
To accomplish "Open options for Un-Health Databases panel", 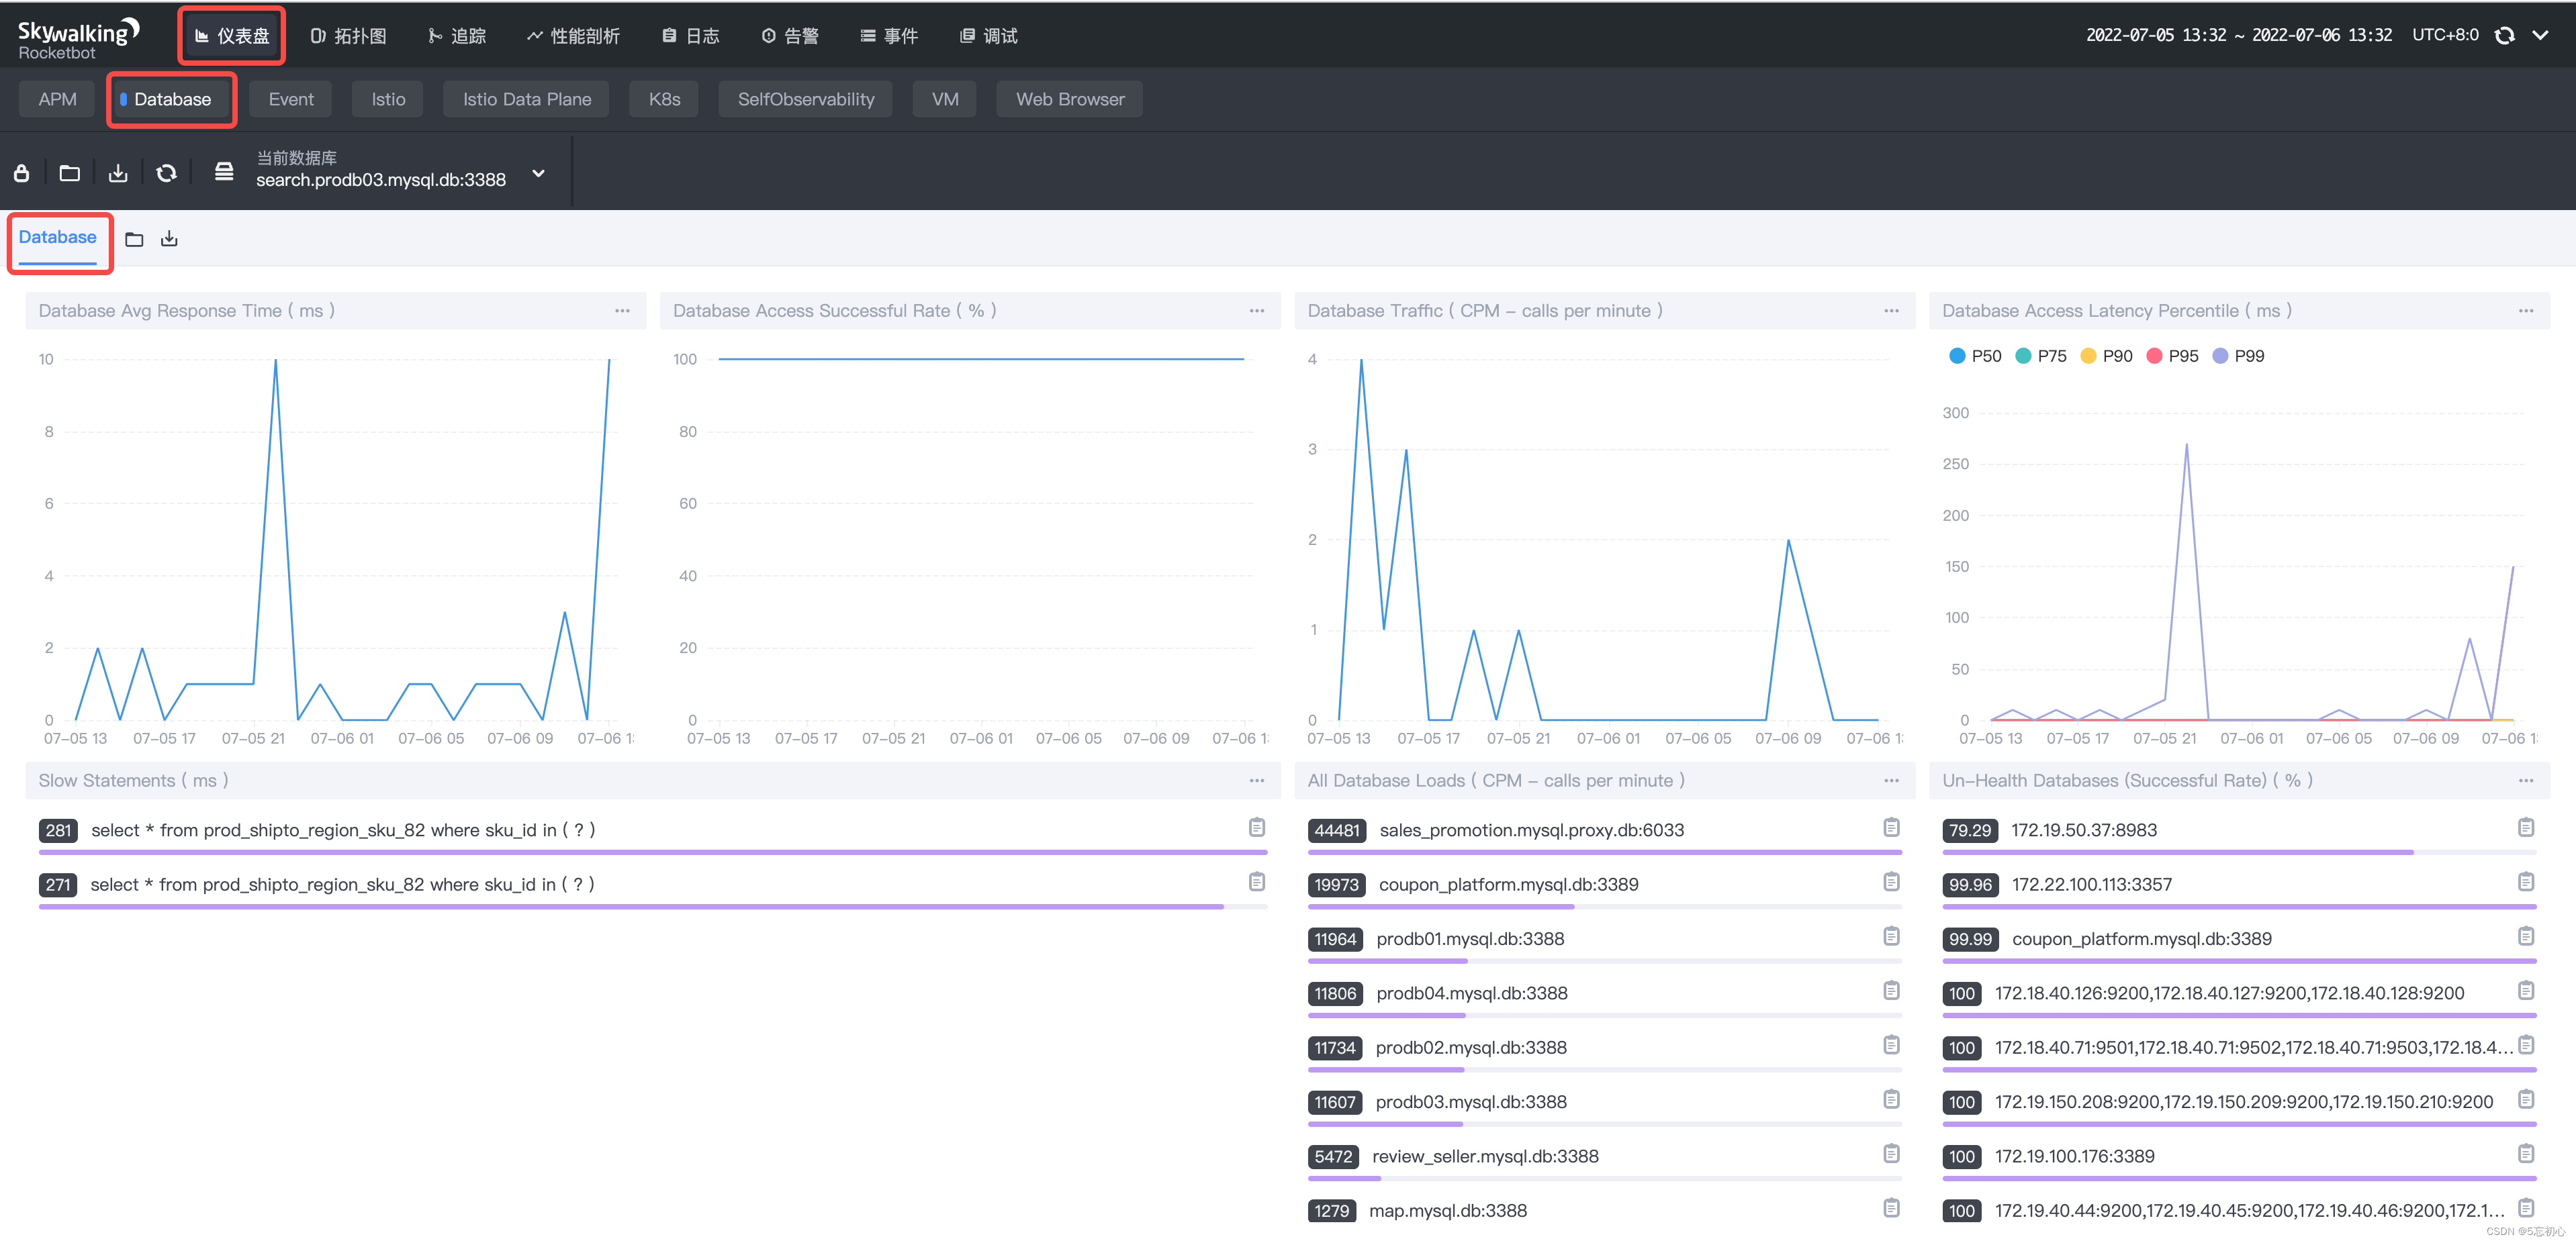I will pos(2525,781).
